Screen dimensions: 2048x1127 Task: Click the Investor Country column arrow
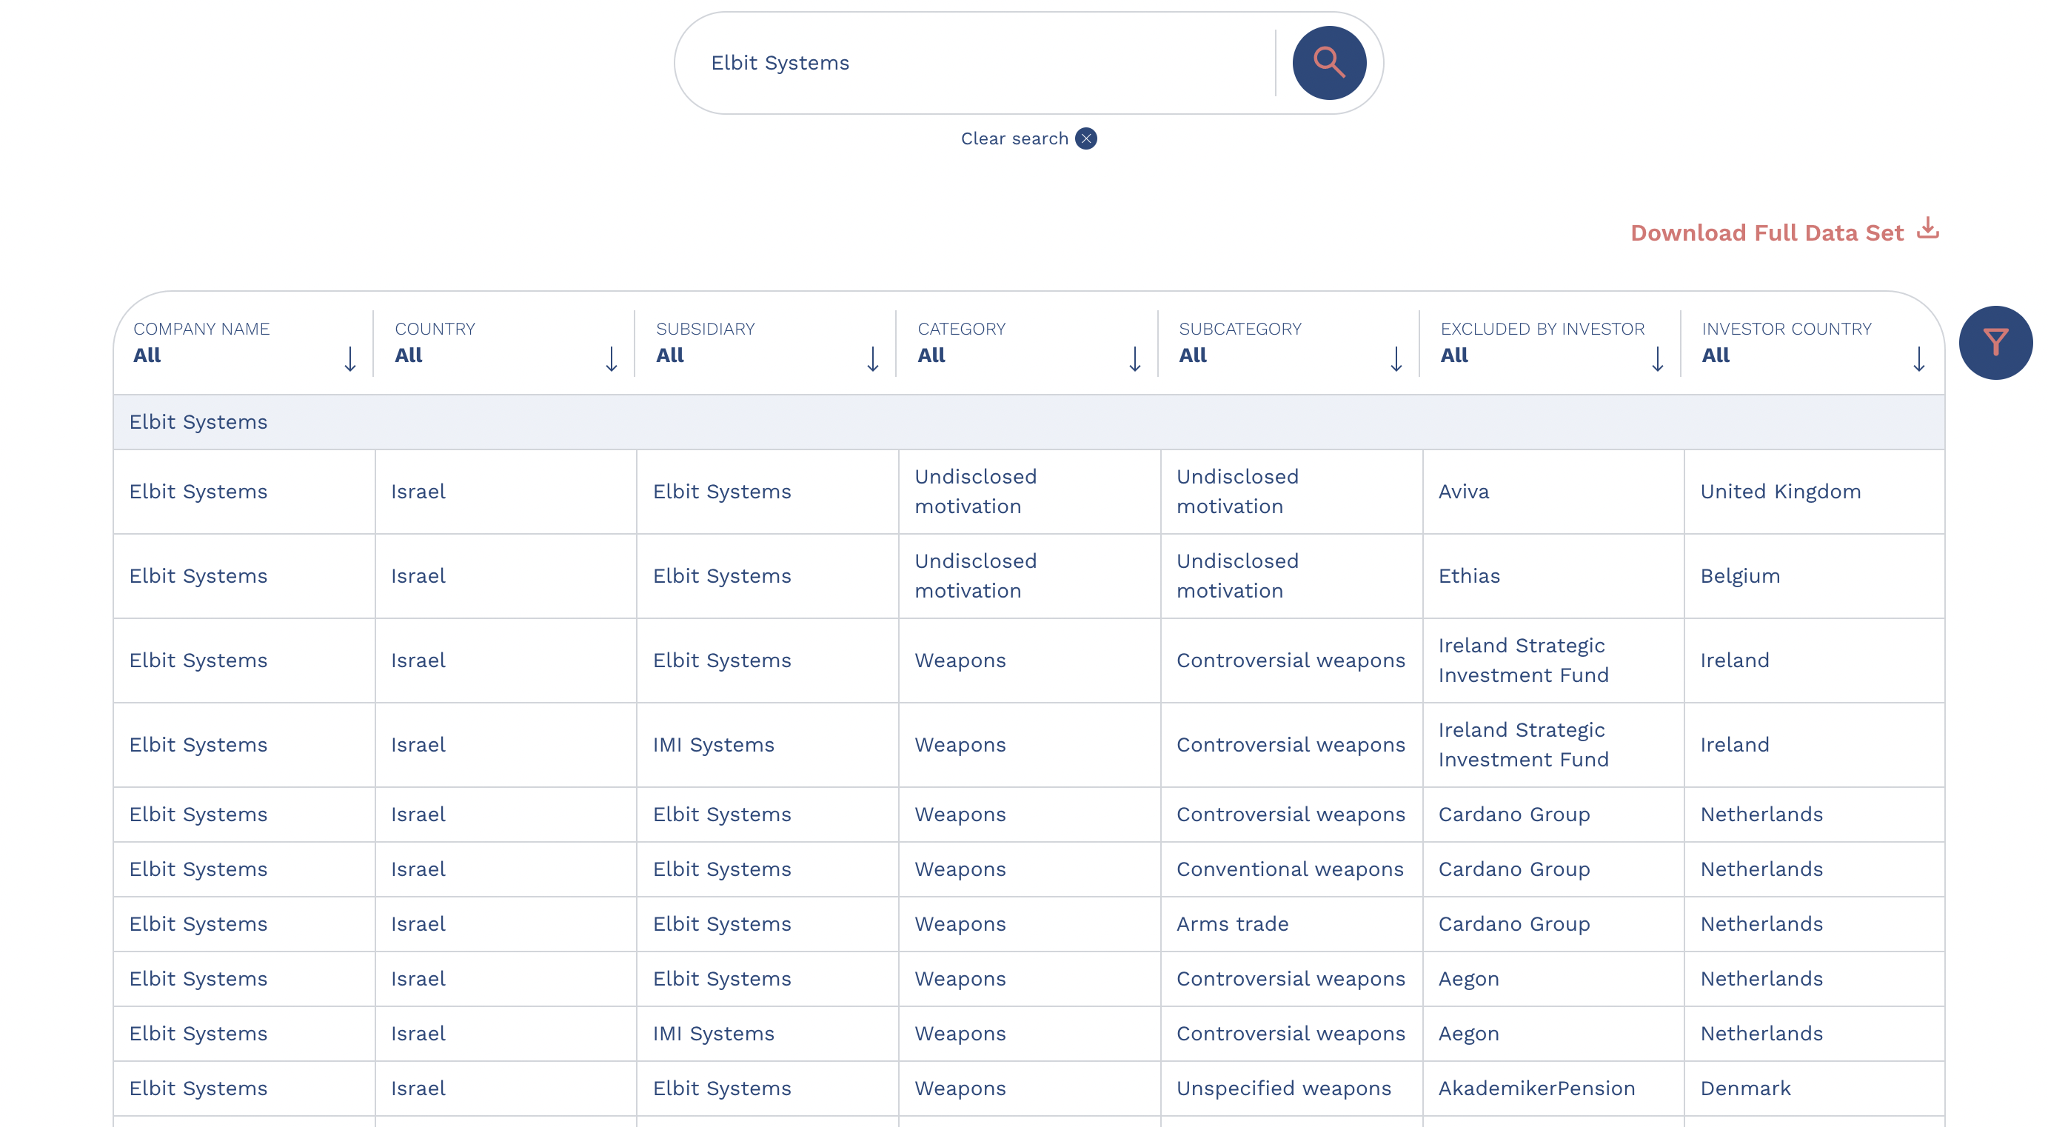(x=1918, y=358)
